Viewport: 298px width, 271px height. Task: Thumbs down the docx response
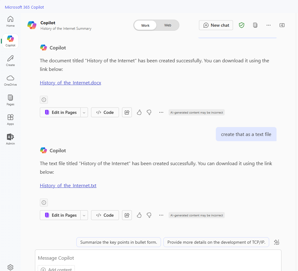tap(149, 112)
